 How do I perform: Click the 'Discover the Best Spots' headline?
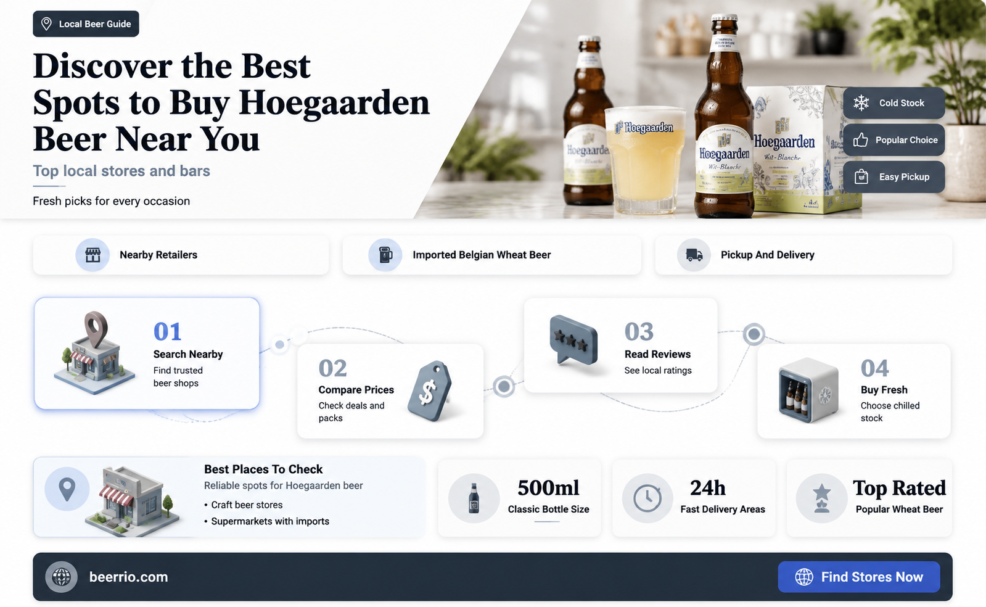tap(231, 102)
